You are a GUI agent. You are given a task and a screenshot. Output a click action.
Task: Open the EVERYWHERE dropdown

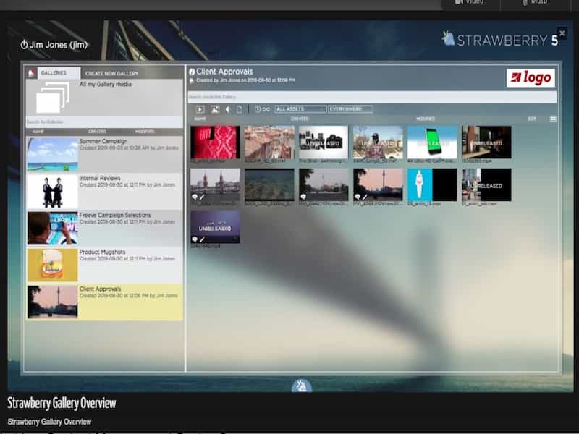pos(350,109)
